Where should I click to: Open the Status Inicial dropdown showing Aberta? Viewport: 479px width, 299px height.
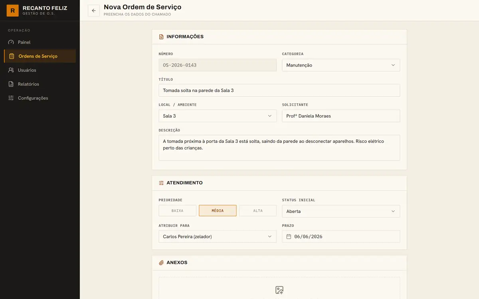341,211
